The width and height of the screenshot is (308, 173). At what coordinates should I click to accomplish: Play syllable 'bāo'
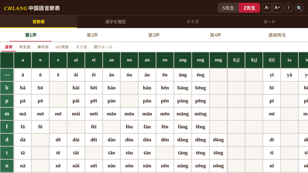point(111,87)
